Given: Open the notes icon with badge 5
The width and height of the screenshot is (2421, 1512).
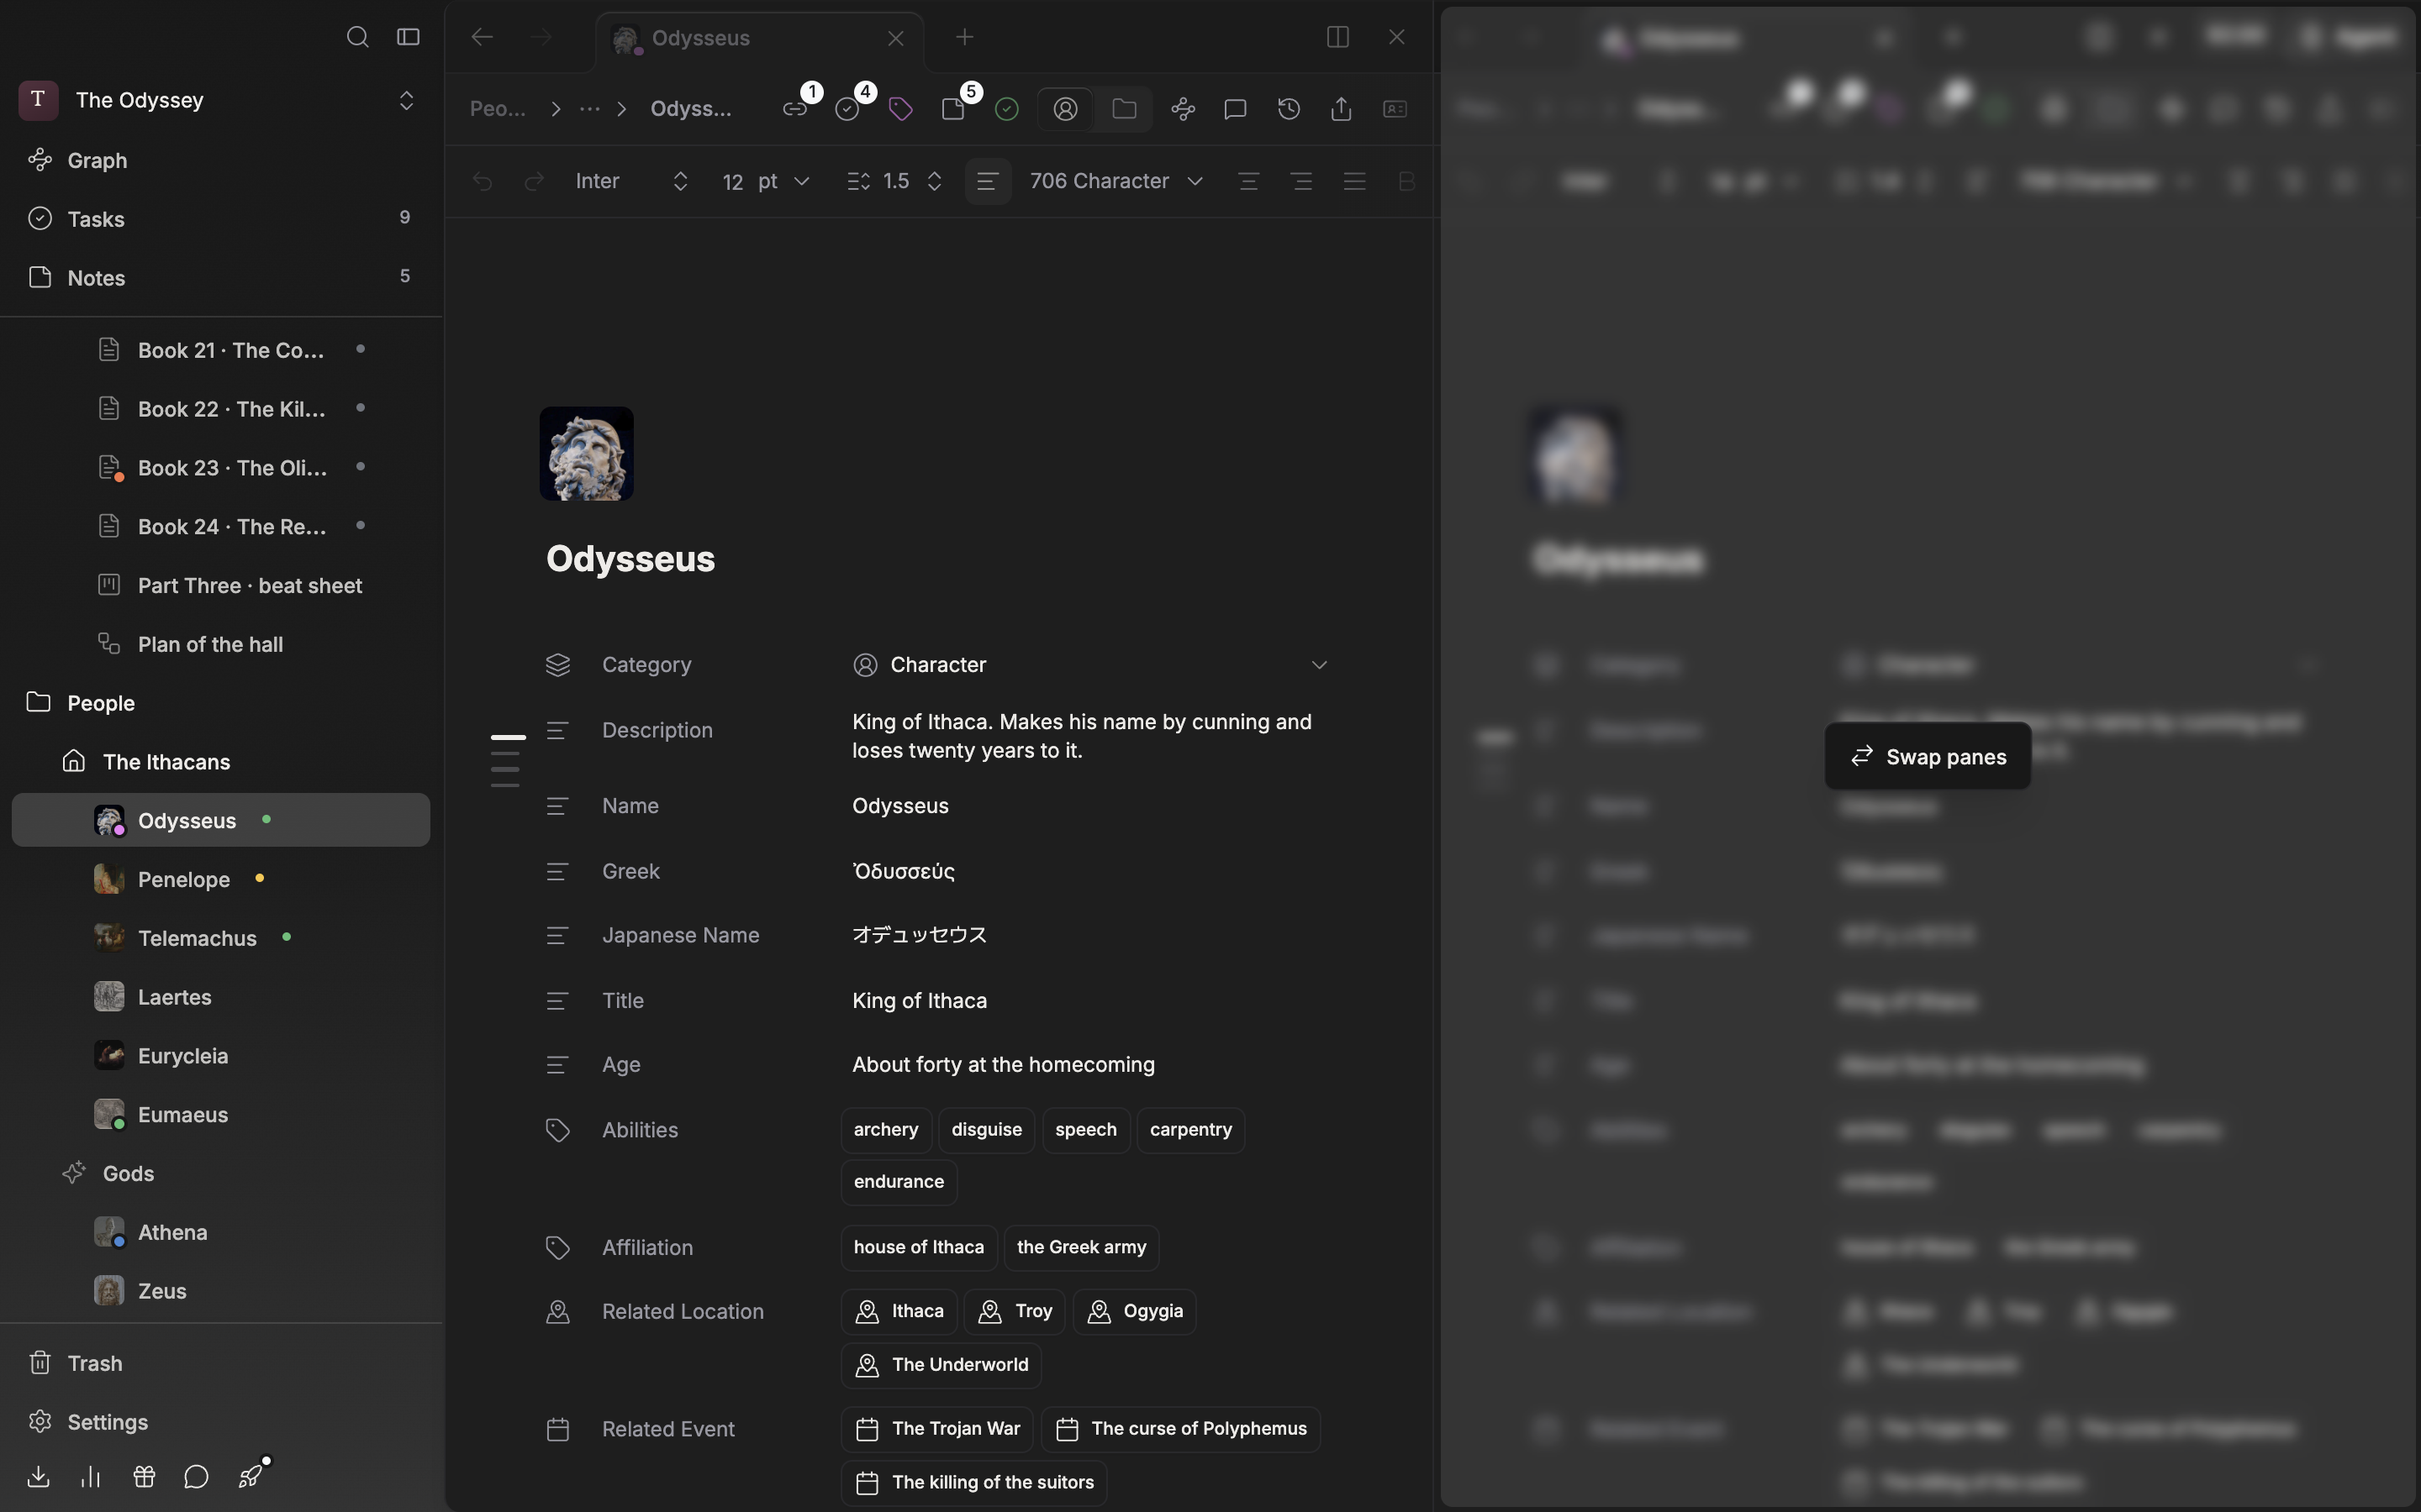Looking at the screenshot, I should (953, 109).
